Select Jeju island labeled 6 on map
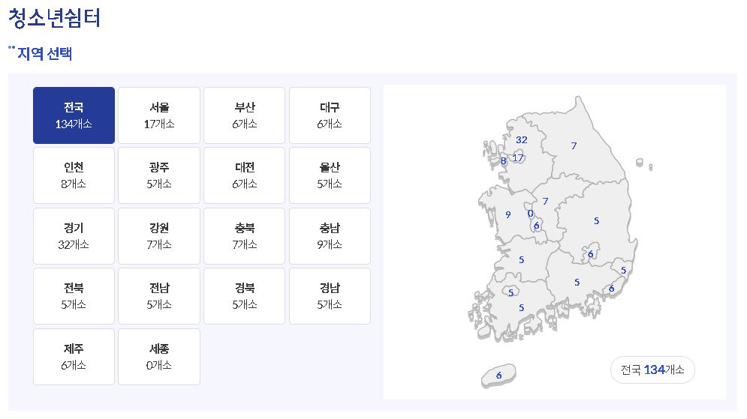 coord(499,376)
